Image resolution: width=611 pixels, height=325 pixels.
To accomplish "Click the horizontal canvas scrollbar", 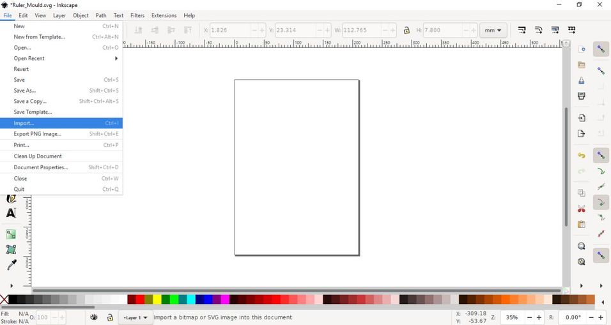I will click(296, 291).
